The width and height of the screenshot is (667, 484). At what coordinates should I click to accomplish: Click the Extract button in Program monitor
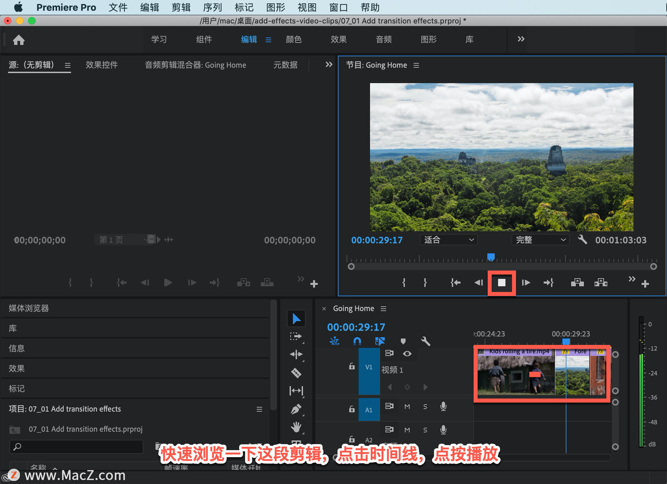(x=601, y=282)
